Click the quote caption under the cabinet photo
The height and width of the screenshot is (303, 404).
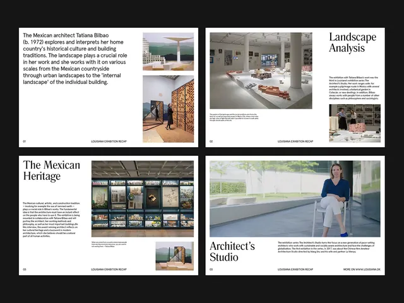pyautogui.click(x=109, y=244)
